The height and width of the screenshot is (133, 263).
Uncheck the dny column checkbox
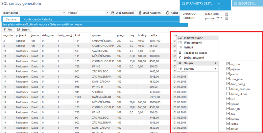228,114
